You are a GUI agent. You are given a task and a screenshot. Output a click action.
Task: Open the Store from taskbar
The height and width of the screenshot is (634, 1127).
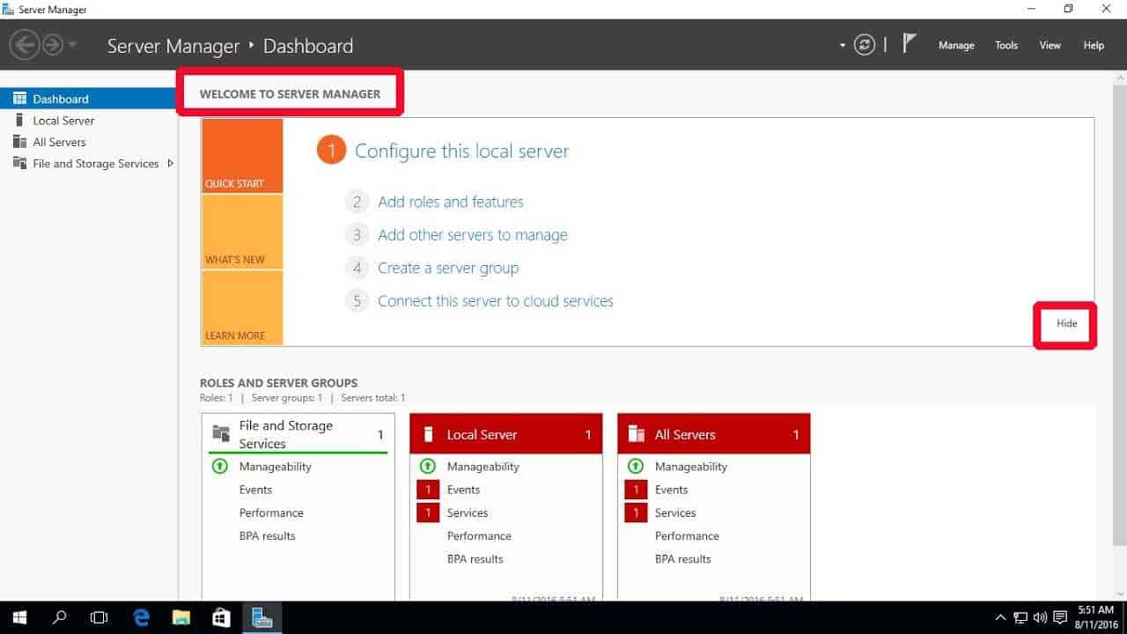221,617
